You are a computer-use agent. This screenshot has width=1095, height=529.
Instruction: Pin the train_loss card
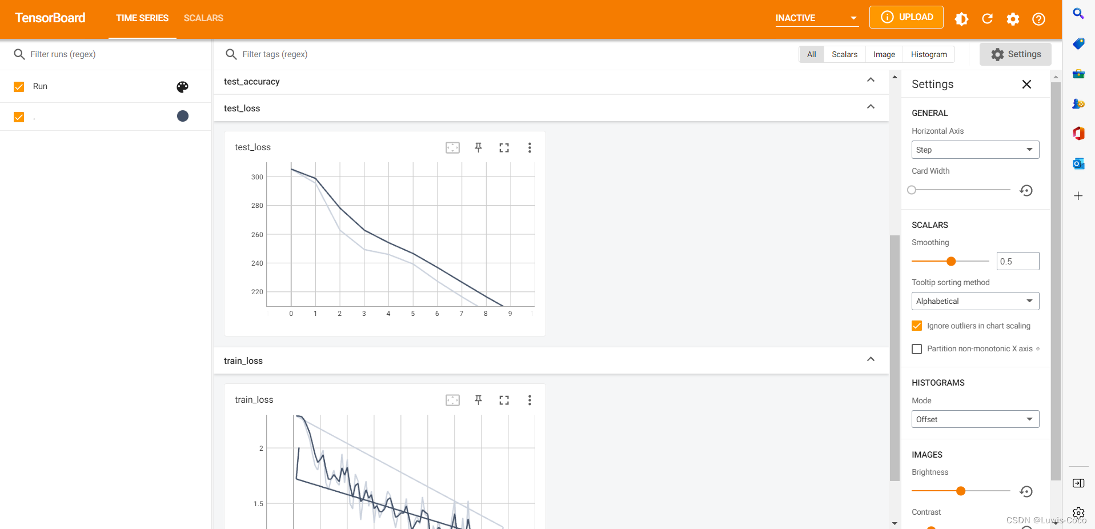pyautogui.click(x=479, y=400)
